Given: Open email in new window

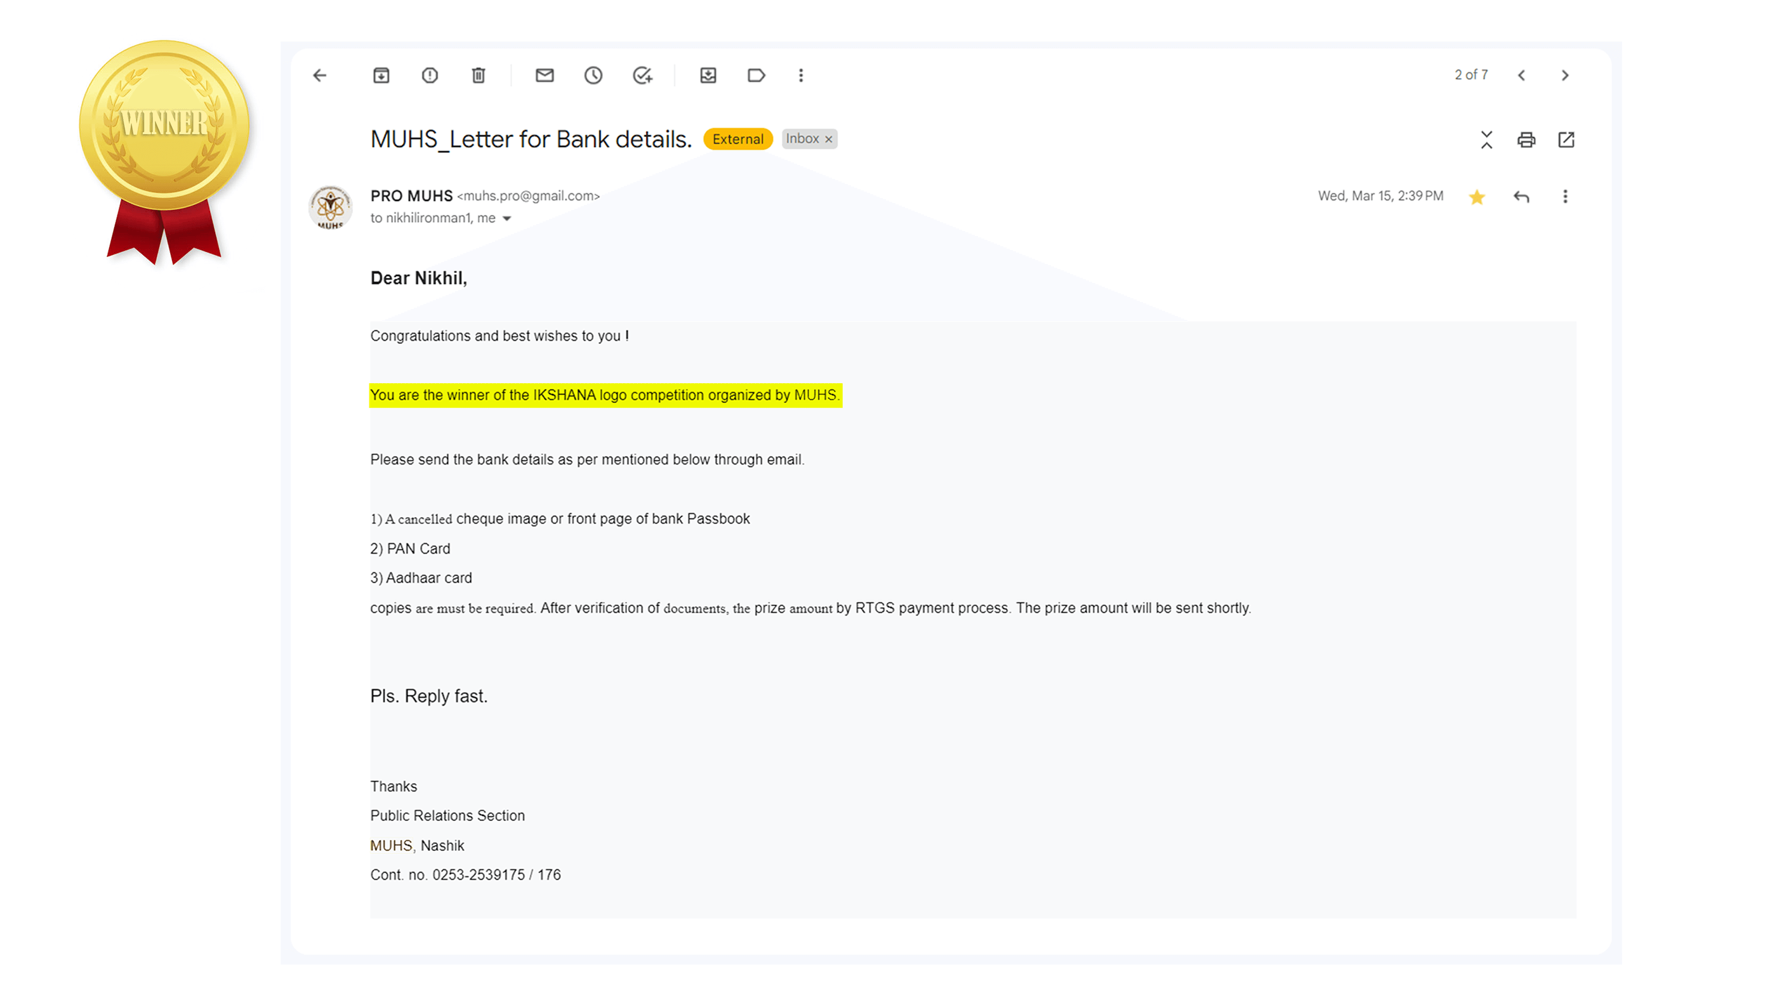Looking at the screenshot, I should coord(1566,140).
